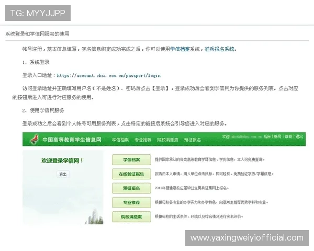Click the 在线验证报告 service button
314x251 pixels.
tap(131, 174)
